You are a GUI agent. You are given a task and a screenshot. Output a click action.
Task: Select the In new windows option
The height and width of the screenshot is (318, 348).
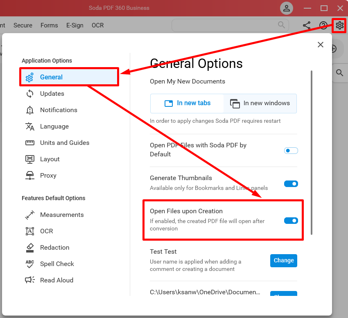260,104
